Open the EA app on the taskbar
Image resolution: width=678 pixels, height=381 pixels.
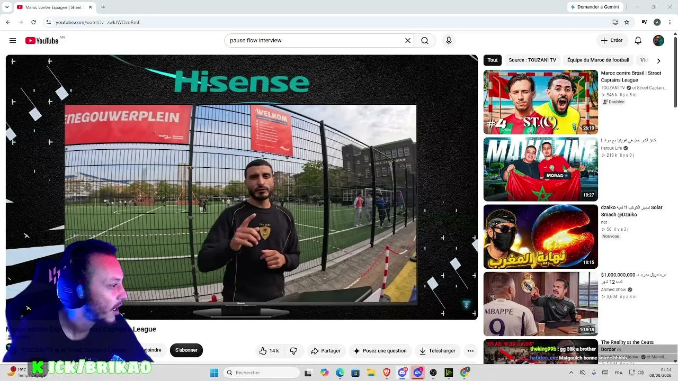pos(418,373)
